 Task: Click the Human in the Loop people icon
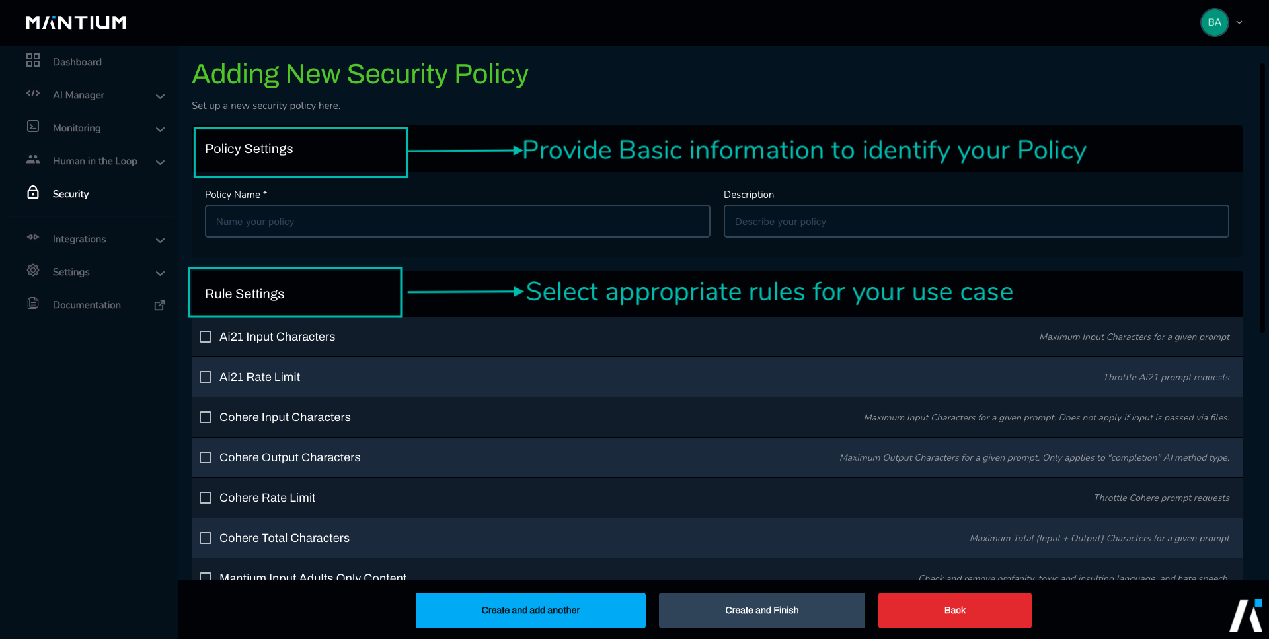[x=33, y=160]
